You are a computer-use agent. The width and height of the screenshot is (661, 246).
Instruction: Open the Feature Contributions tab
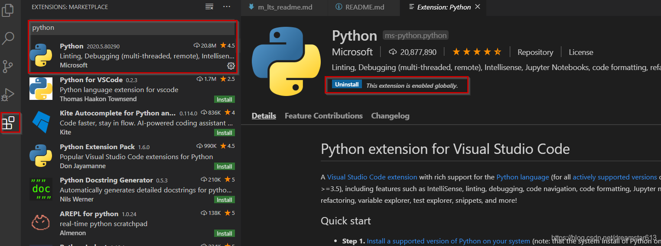[x=324, y=116]
